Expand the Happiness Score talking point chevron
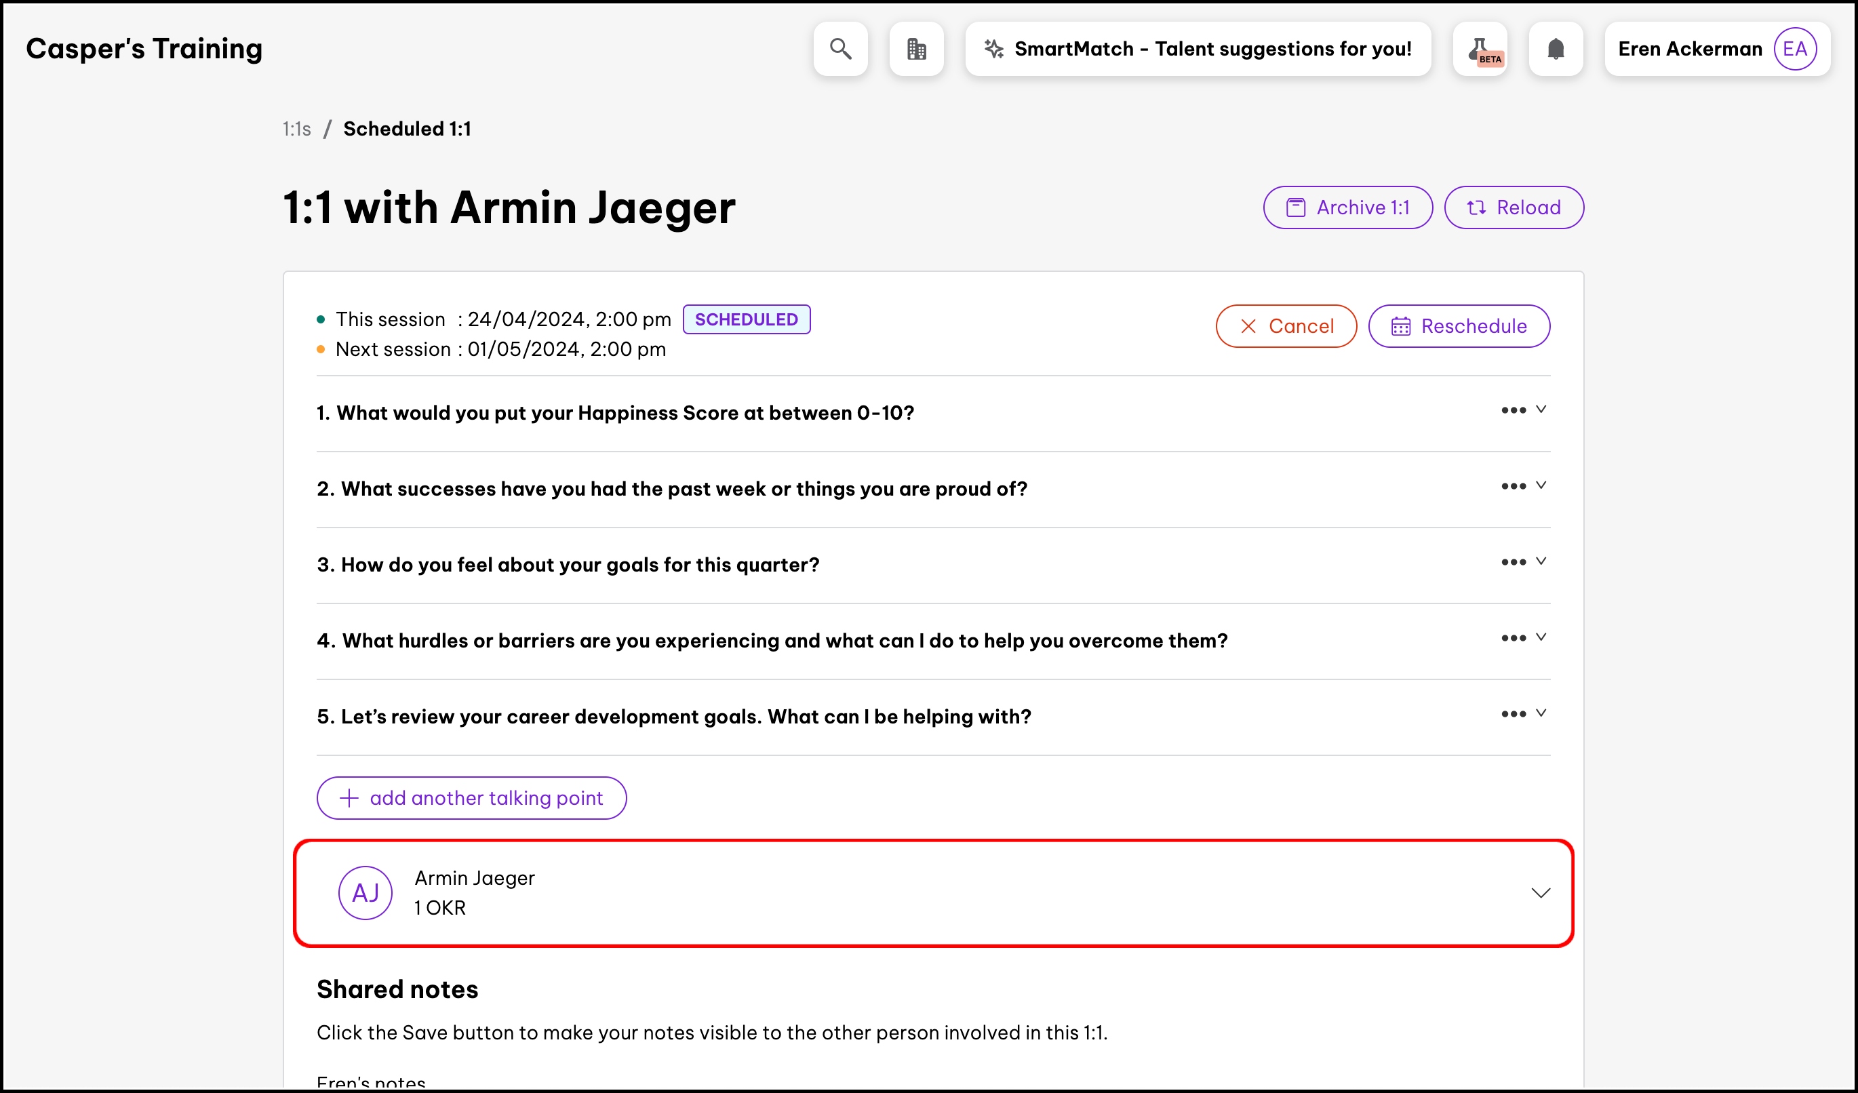Image resolution: width=1858 pixels, height=1093 pixels. point(1540,409)
